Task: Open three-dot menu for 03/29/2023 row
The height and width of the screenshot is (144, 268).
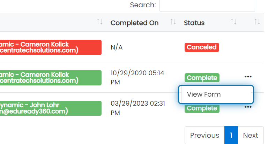Action: [248, 107]
